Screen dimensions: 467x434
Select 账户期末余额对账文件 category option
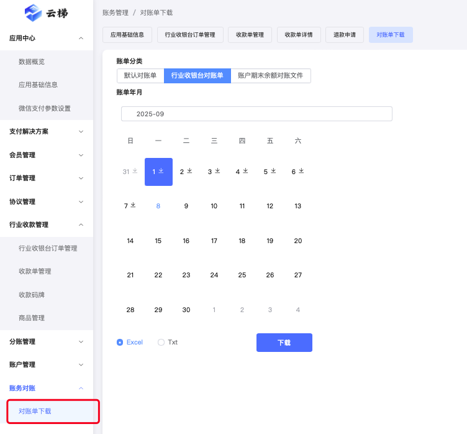[271, 76]
